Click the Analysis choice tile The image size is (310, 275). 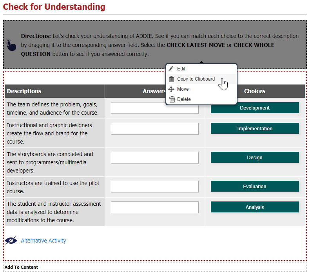(x=255, y=207)
